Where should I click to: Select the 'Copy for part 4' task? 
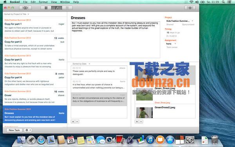[35, 79]
